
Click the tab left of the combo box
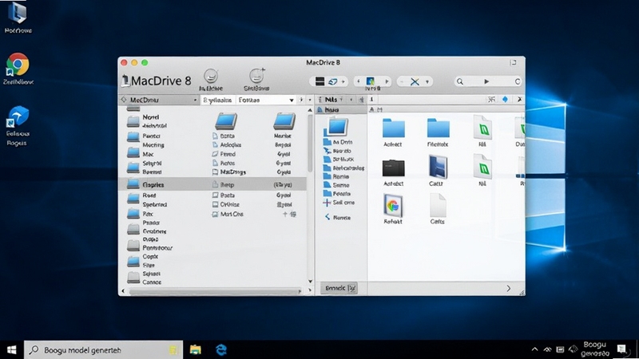pyautogui.click(x=217, y=100)
